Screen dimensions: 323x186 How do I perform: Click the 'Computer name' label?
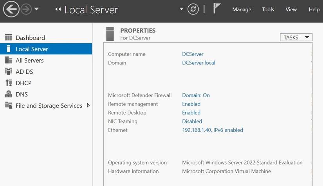click(x=127, y=54)
